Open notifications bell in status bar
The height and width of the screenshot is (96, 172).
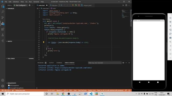tap(129, 90)
